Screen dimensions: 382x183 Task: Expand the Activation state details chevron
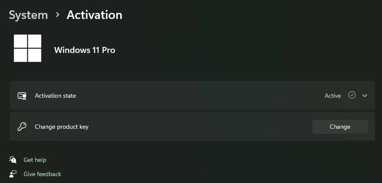[365, 96]
